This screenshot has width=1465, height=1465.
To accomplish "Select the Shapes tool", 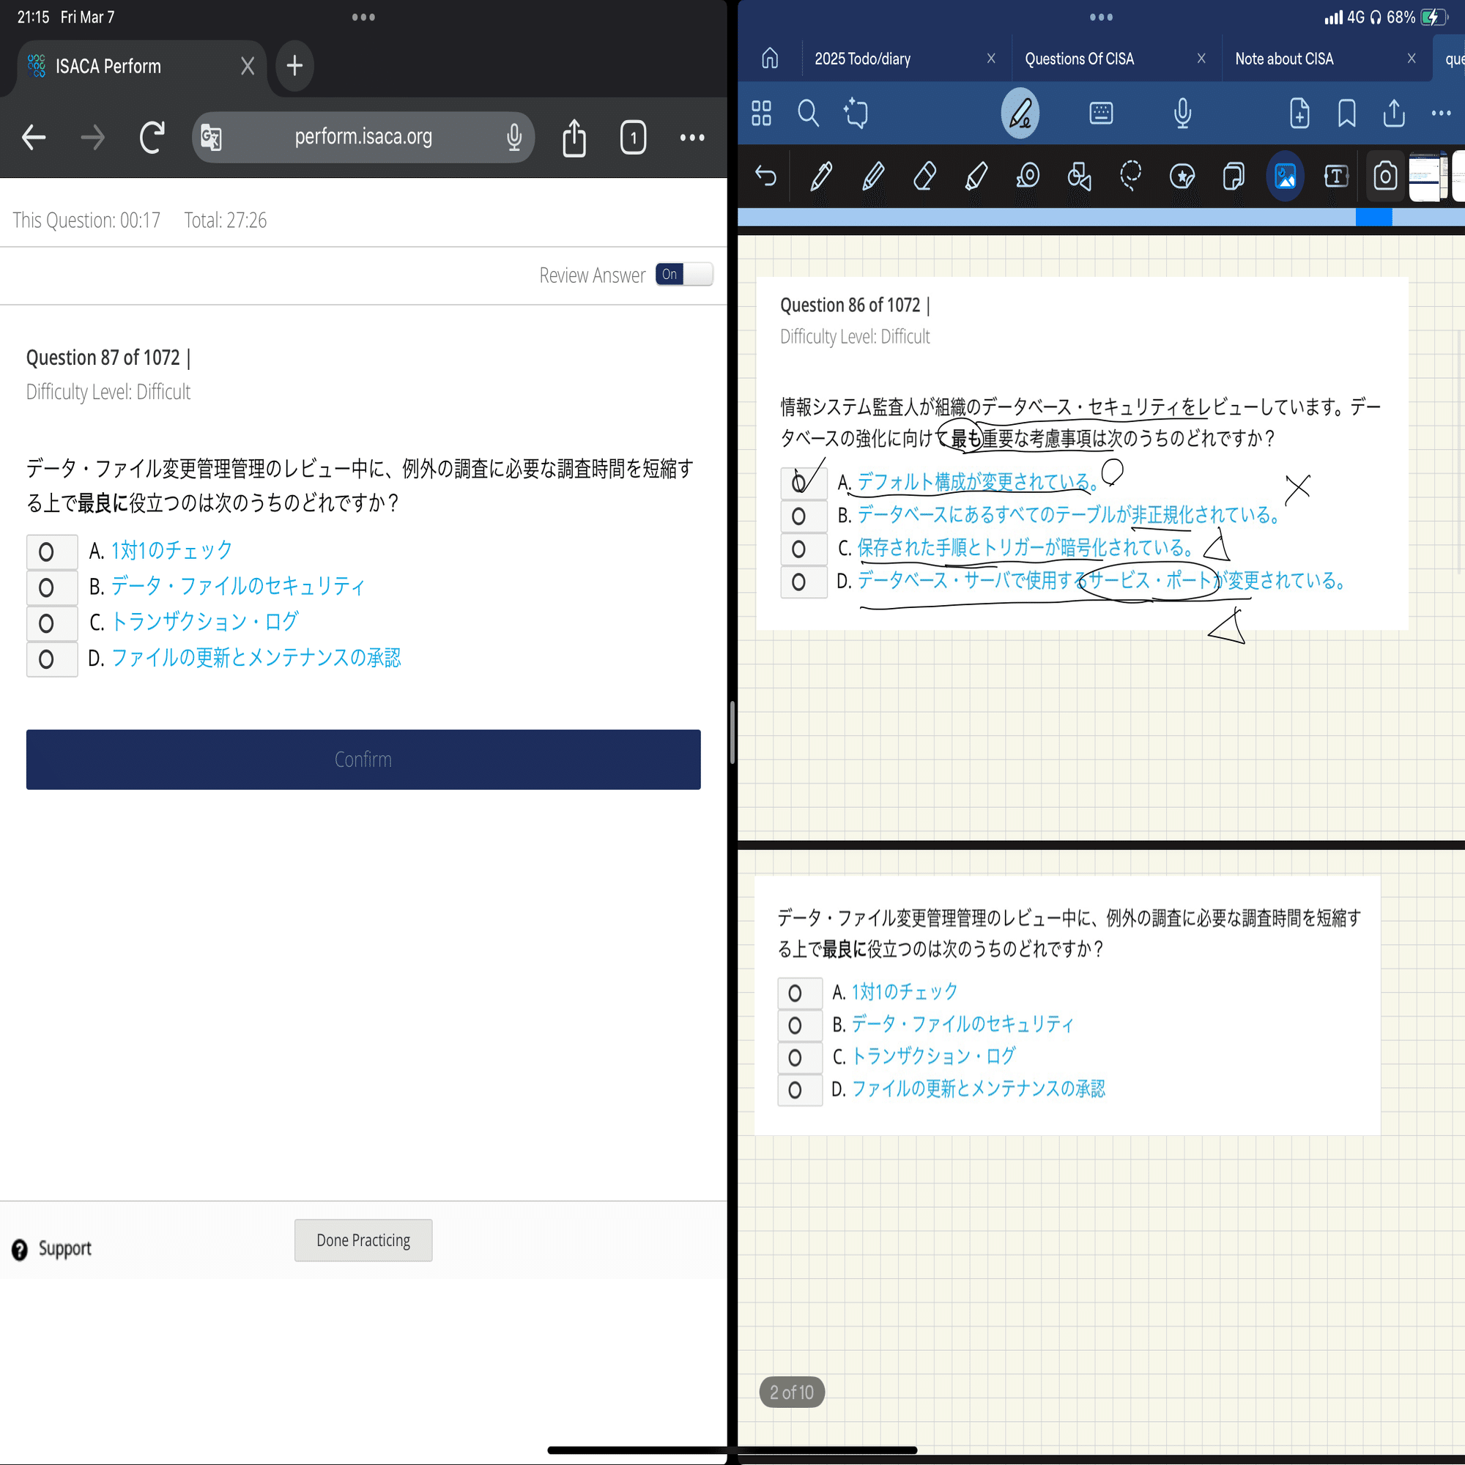I will pyautogui.click(x=1079, y=177).
